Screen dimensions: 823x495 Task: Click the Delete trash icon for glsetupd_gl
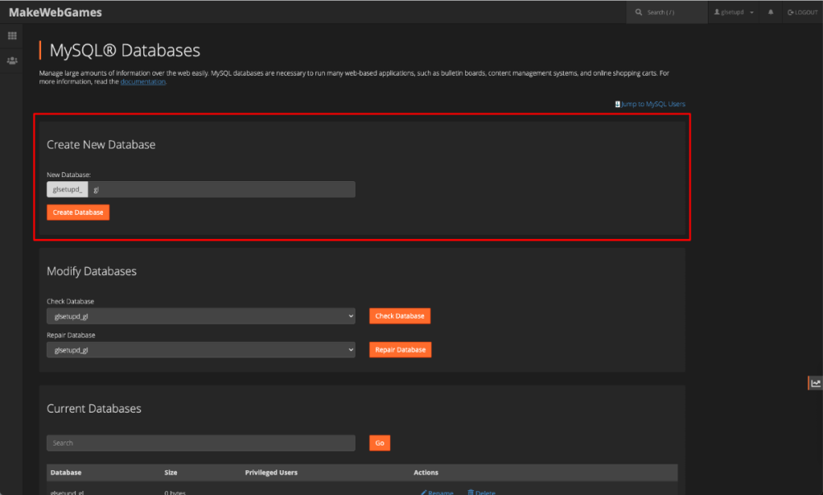point(471,493)
